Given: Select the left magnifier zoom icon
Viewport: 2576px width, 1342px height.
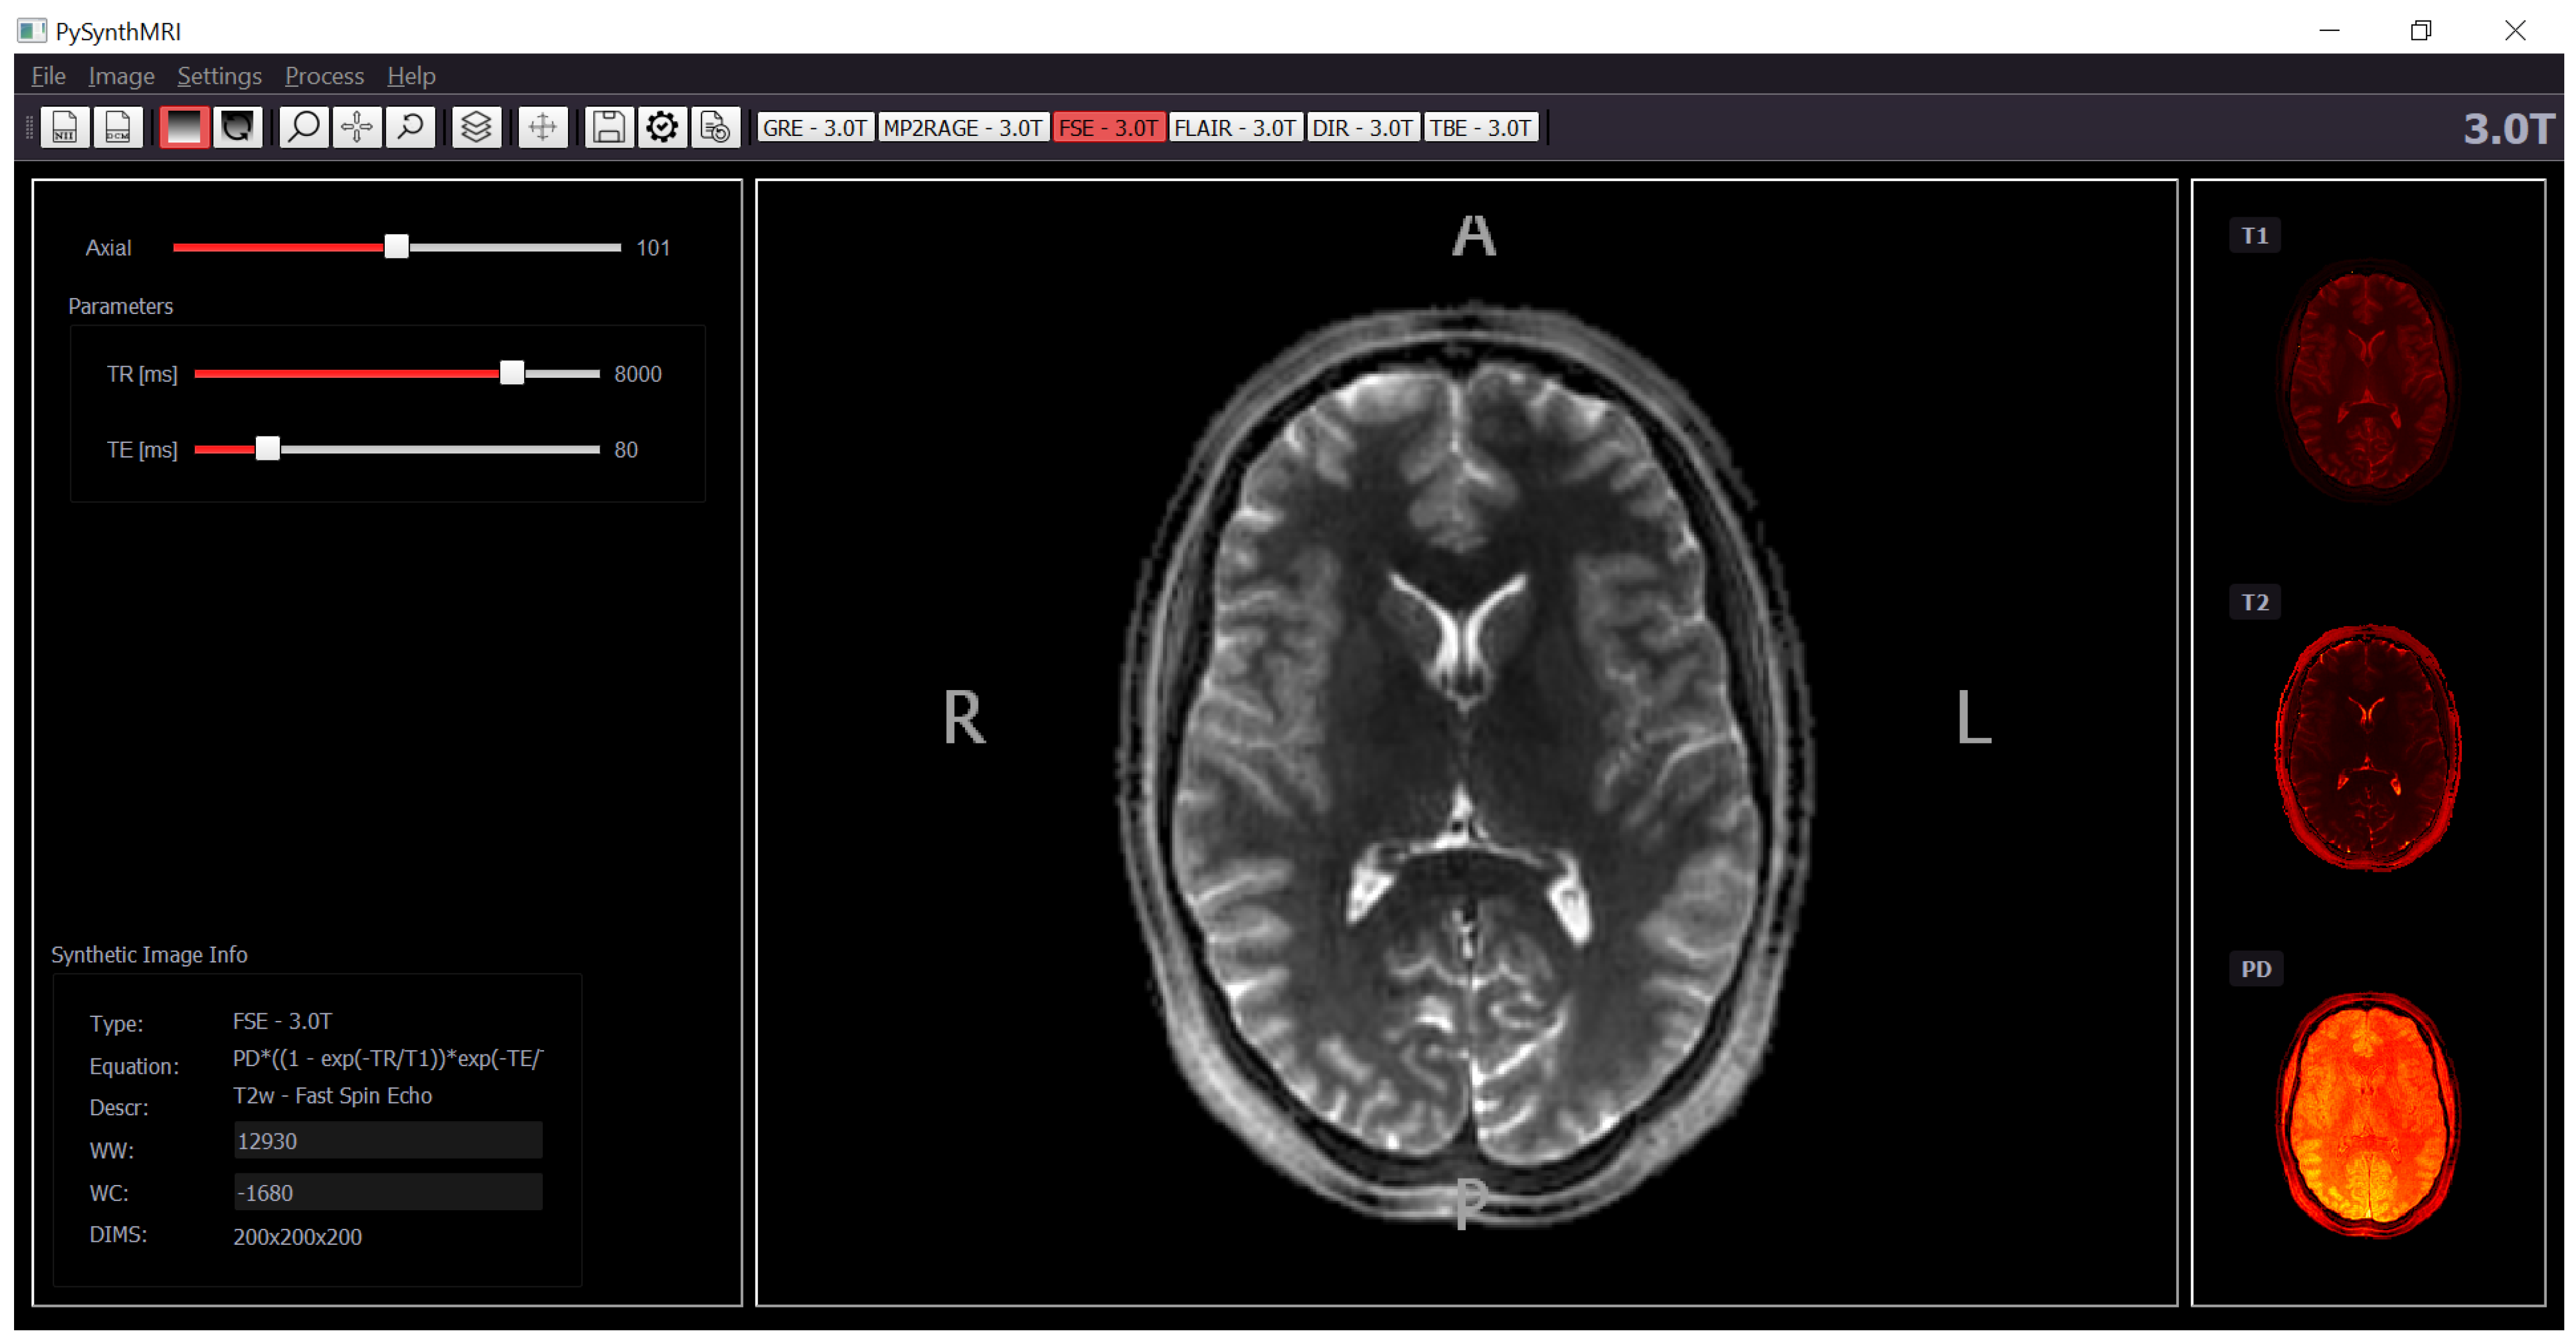Looking at the screenshot, I should 304,127.
